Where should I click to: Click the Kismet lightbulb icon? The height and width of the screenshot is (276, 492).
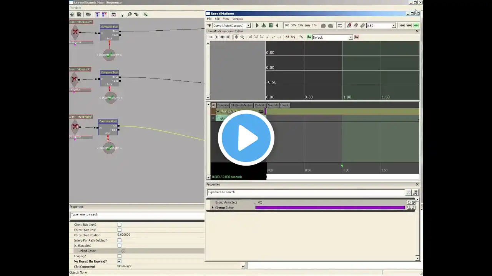123,14
